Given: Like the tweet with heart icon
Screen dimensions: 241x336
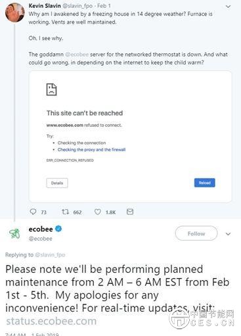Looking at the screenshot, I should tap(98, 212).
